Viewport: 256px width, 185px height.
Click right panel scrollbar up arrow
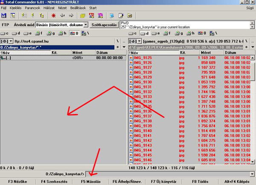253,58
